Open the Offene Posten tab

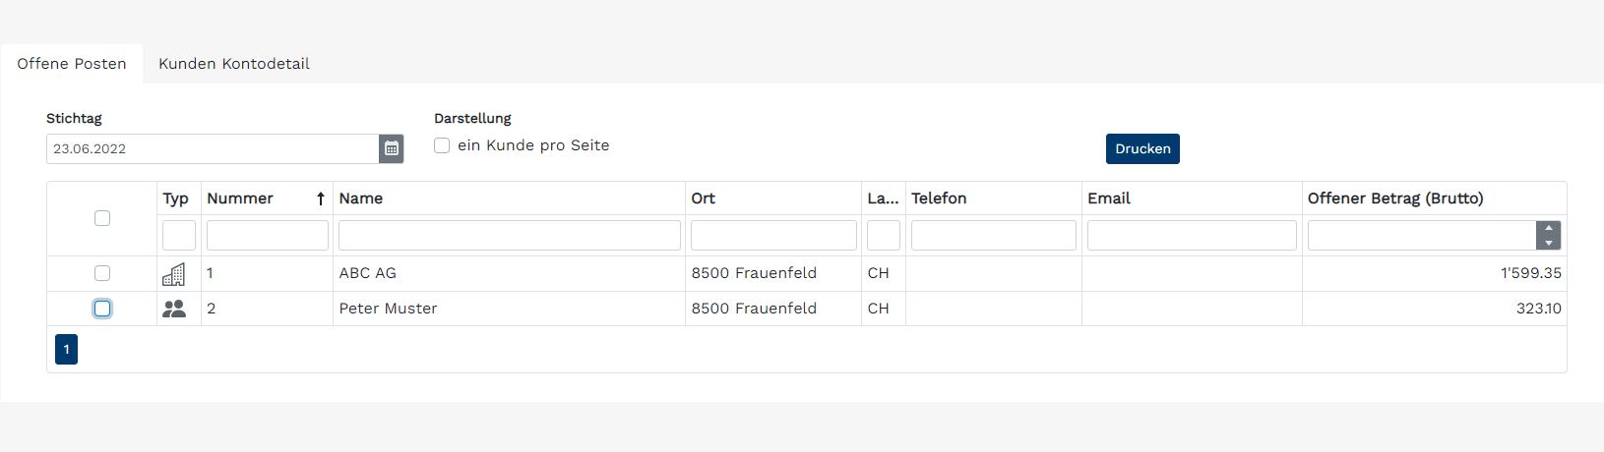pos(72,64)
